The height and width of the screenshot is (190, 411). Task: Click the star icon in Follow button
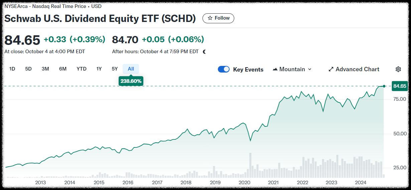[210, 18]
